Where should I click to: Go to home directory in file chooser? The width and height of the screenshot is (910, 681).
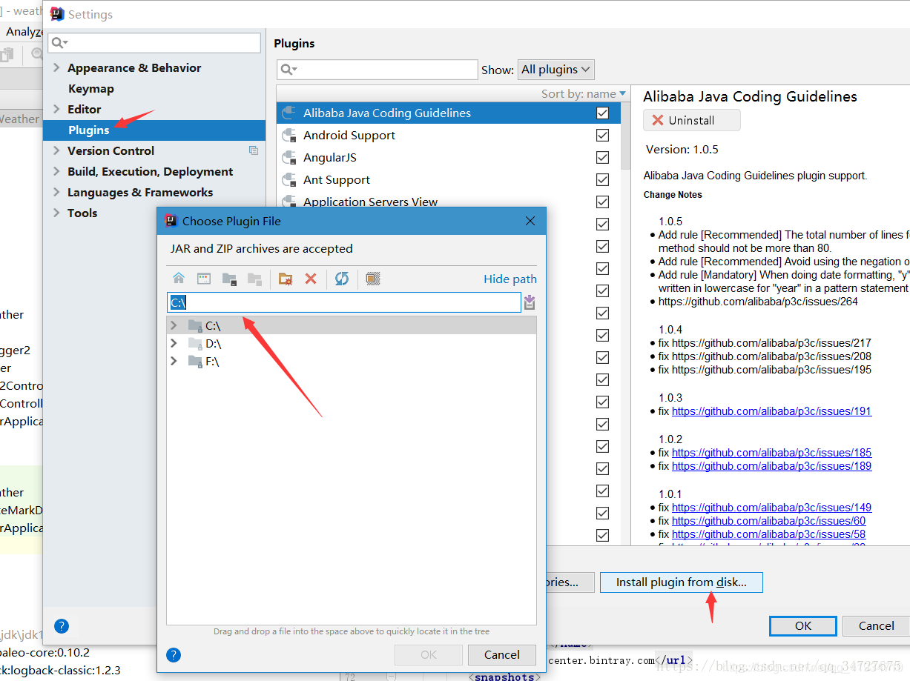click(179, 279)
